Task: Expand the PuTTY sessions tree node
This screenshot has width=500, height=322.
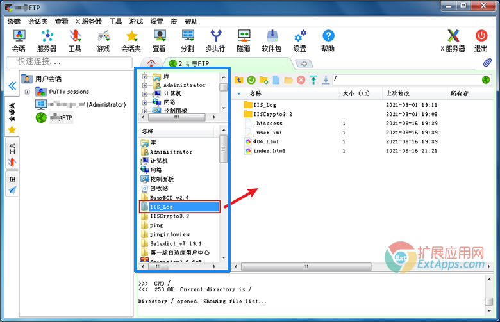Action: pyautogui.click(x=28, y=92)
